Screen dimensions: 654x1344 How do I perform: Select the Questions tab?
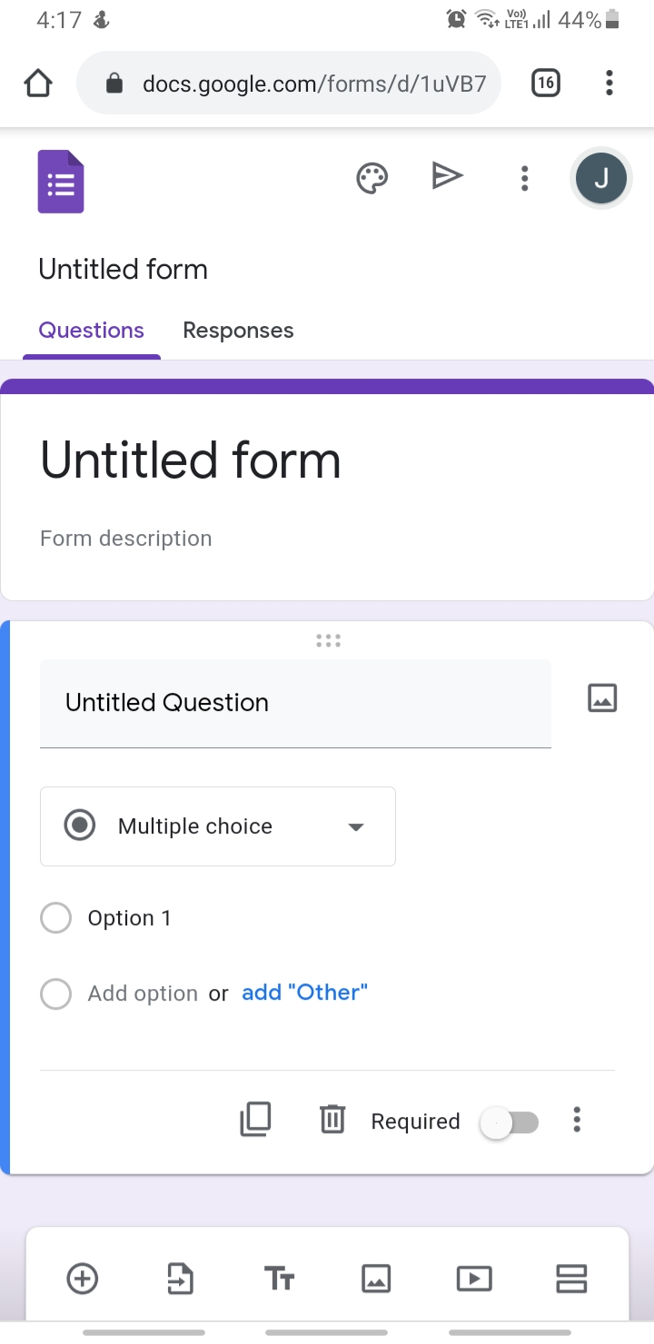tap(91, 330)
